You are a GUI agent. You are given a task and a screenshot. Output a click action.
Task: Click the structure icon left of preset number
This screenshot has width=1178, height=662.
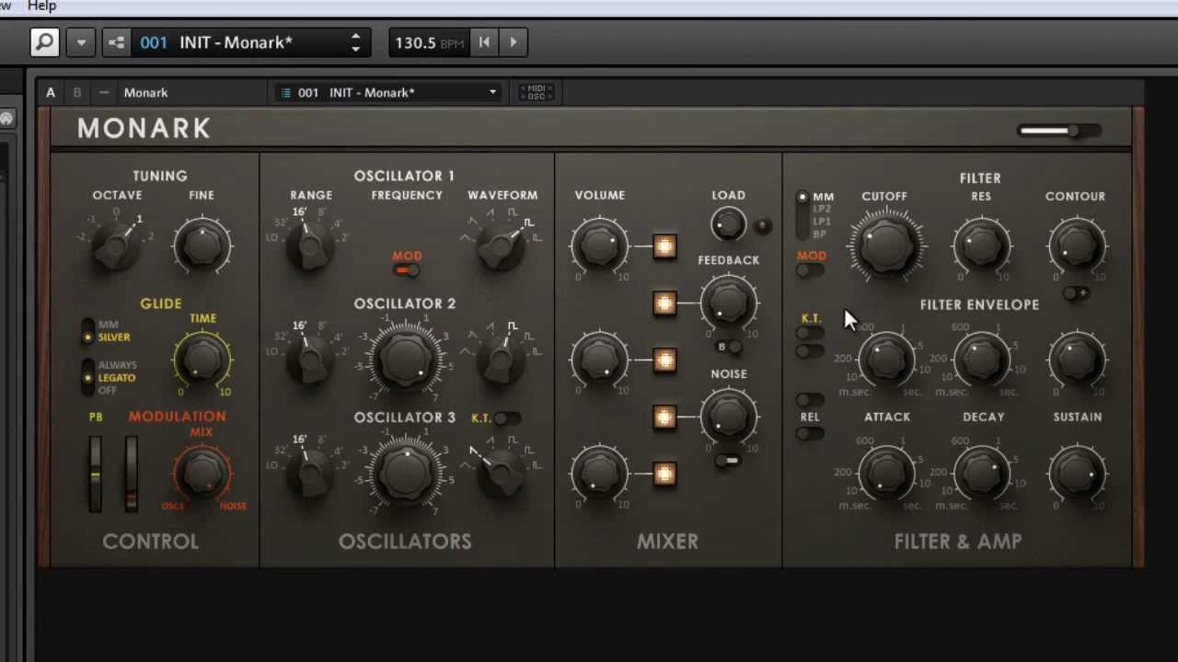[x=116, y=42]
